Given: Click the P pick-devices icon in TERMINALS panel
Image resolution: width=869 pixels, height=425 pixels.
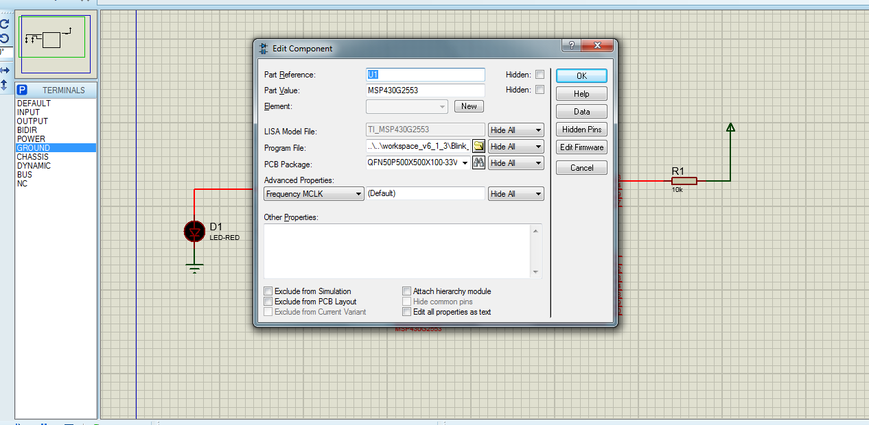Looking at the screenshot, I should [22, 90].
